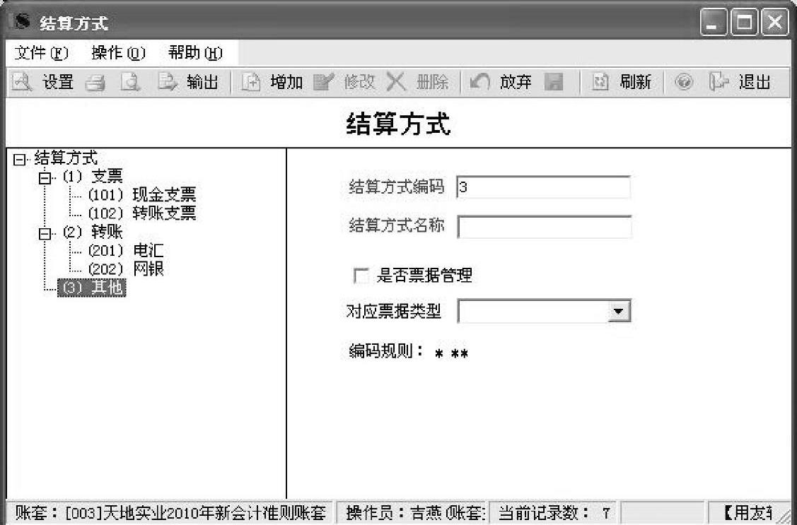Click the 刷新 toolbar label
Viewport: 797px width, 525px height.
point(635,82)
